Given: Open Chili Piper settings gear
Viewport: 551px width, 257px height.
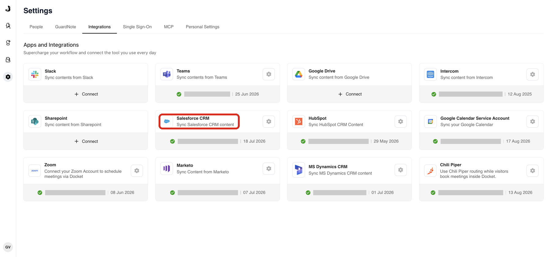Looking at the screenshot, I should click(533, 171).
